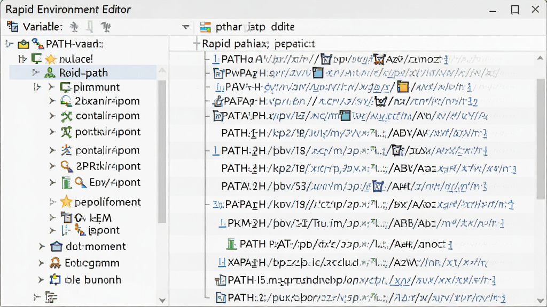Image resolution: width=547 pixels, height=307 pixels.
Task: Click the up arrow of the right panel scrollbar
Action: coord(540,58)
